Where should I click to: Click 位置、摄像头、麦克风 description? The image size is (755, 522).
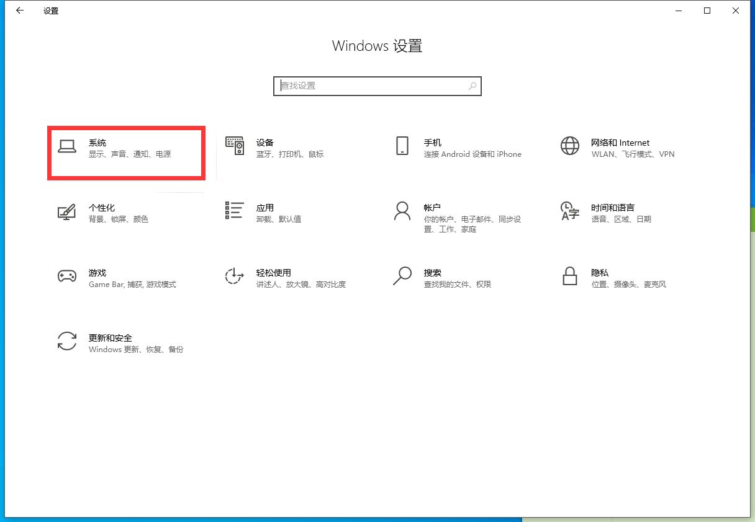pyautogui.click(x=629, y=285)
